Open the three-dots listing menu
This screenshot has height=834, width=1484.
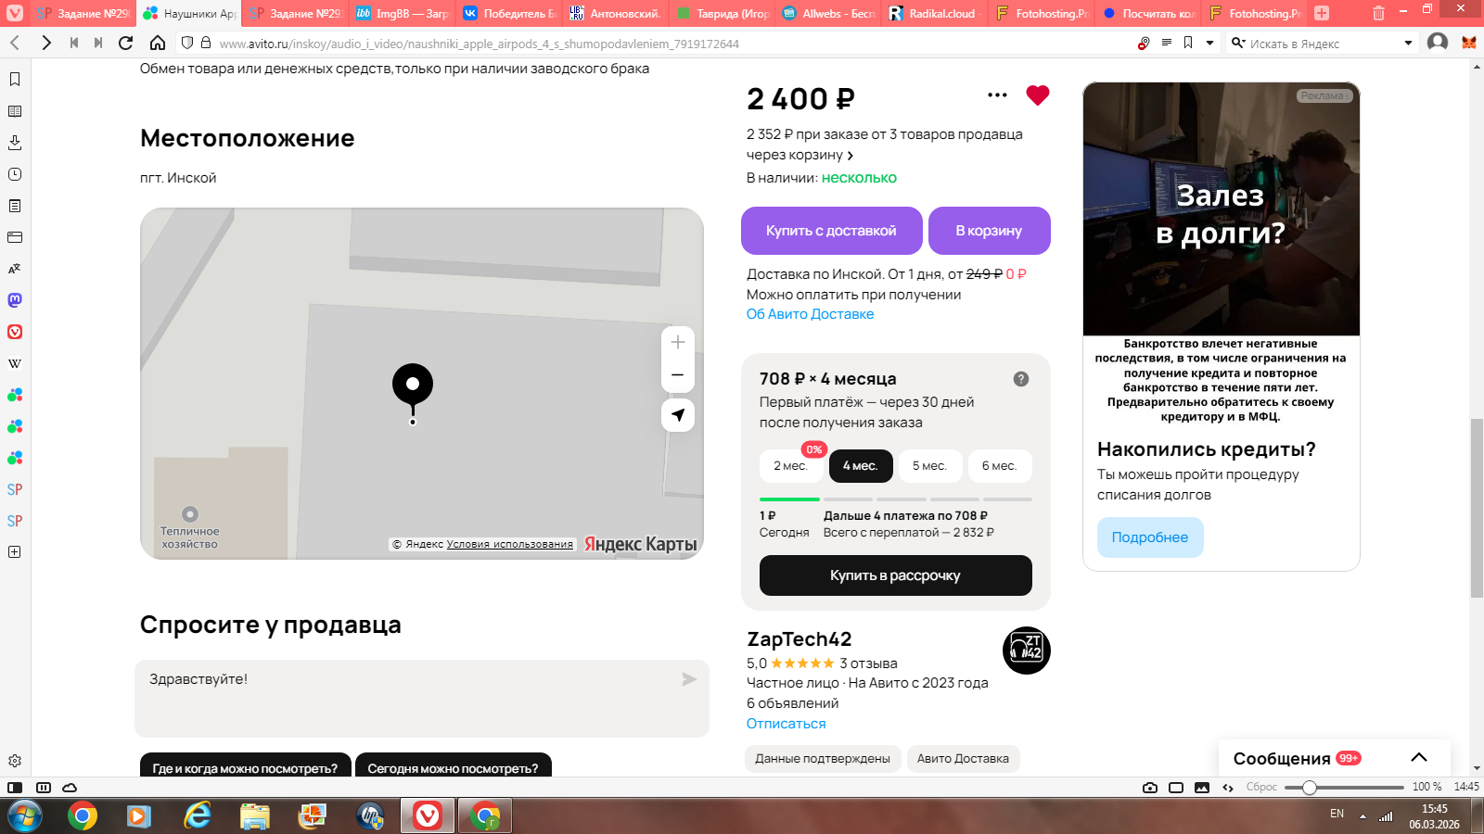pos(998,95)
